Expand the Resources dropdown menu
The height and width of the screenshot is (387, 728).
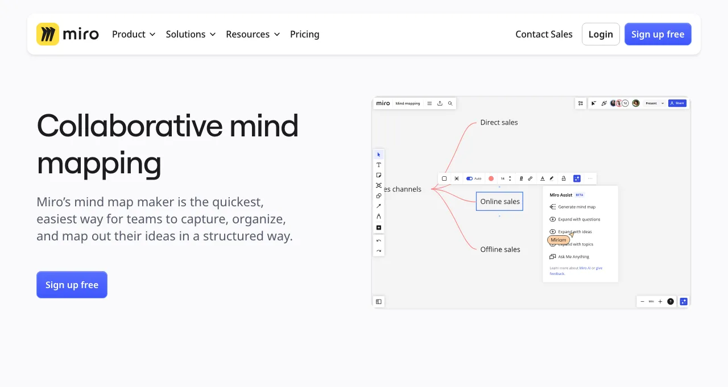253,34
